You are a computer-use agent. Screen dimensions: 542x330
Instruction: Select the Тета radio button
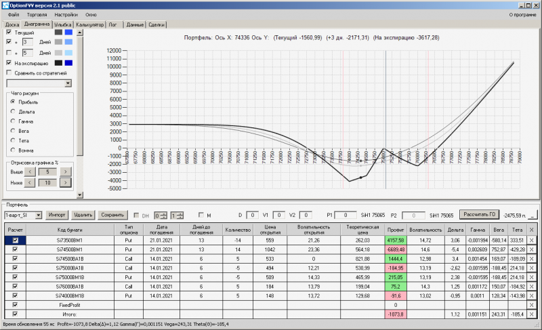pyautogui.click(x=13, y=140)
